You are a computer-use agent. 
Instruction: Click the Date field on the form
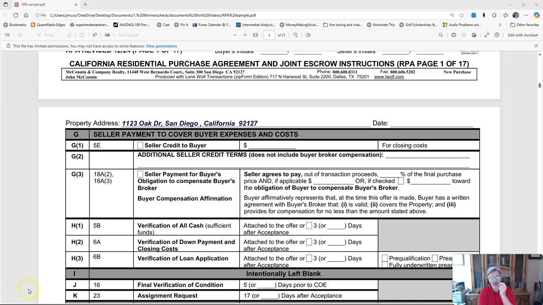pos(431,123)
